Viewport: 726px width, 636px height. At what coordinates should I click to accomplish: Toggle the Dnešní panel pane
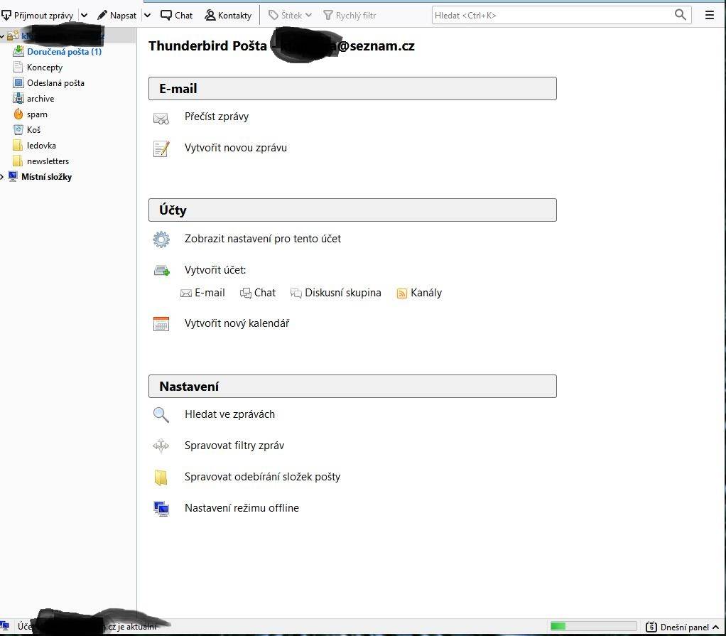pyautogui.click(x=683, y=627)
